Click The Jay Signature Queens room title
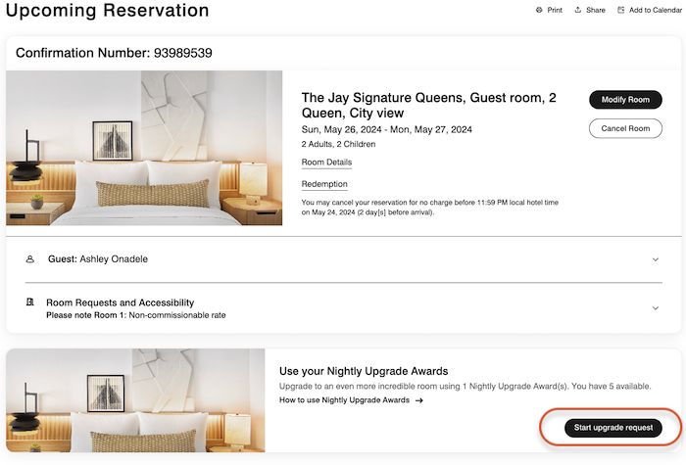The width and height of the screenshot is (686, 465). [x=429, y=106]
